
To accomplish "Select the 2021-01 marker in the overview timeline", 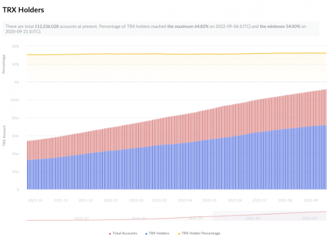I will pos(139,218).
